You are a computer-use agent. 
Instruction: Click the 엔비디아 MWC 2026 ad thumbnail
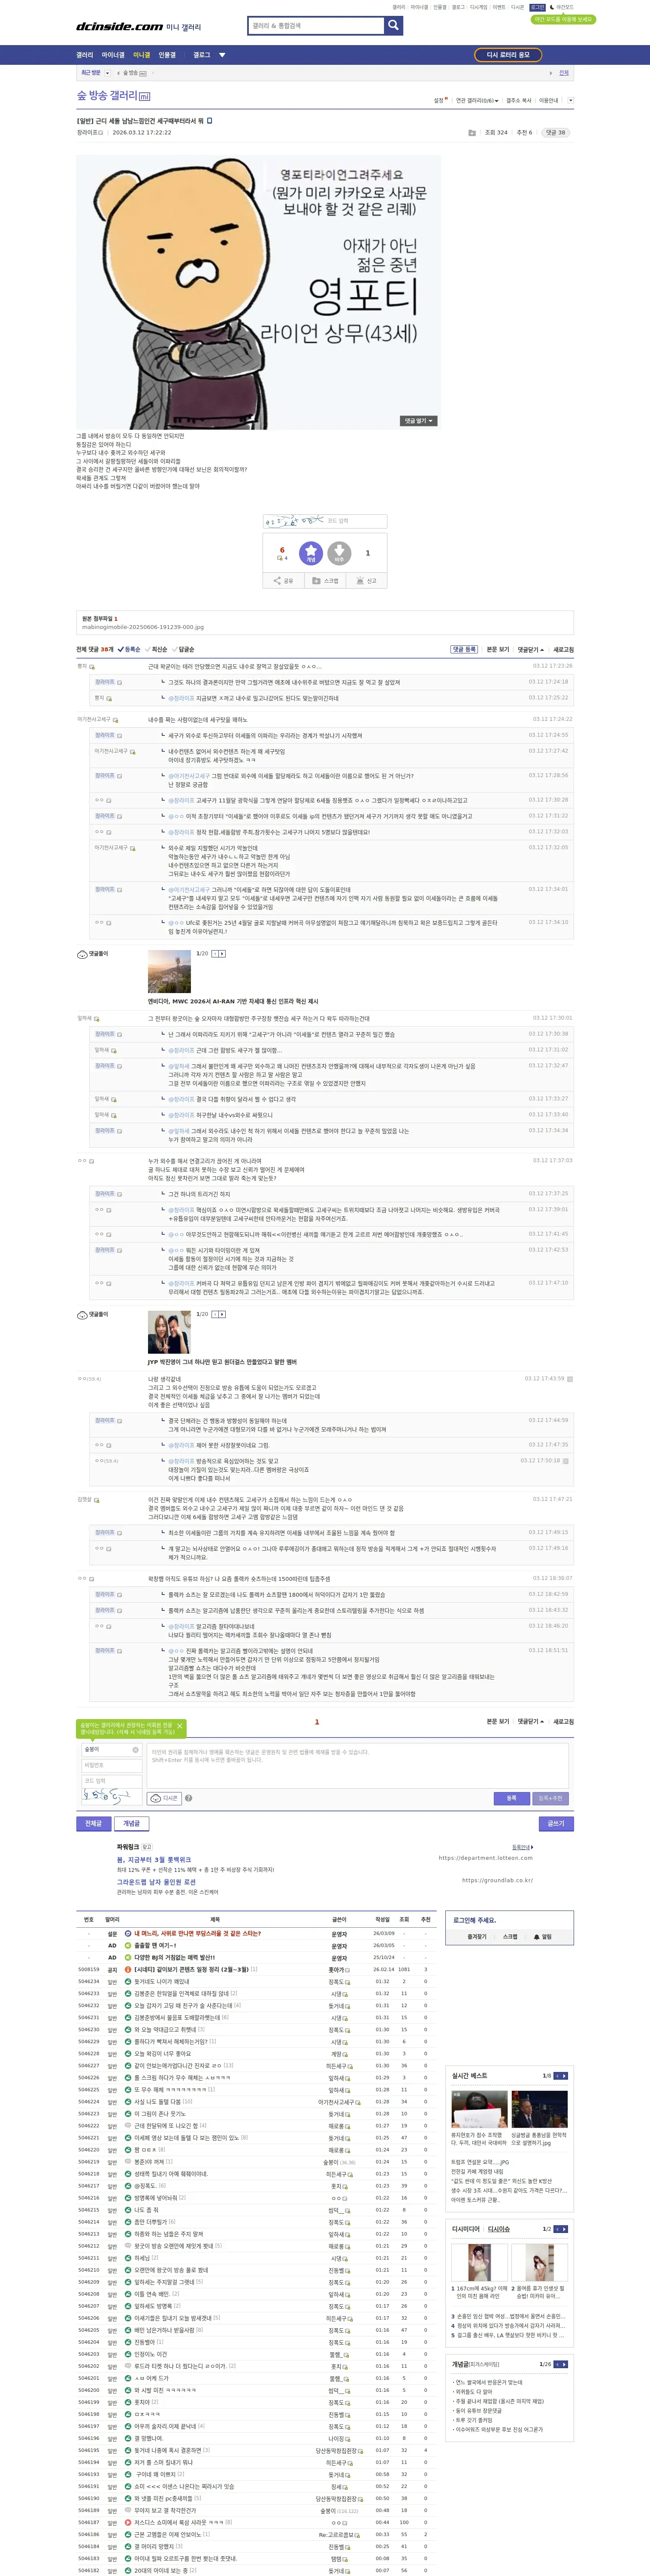click(x=169, y=971)
